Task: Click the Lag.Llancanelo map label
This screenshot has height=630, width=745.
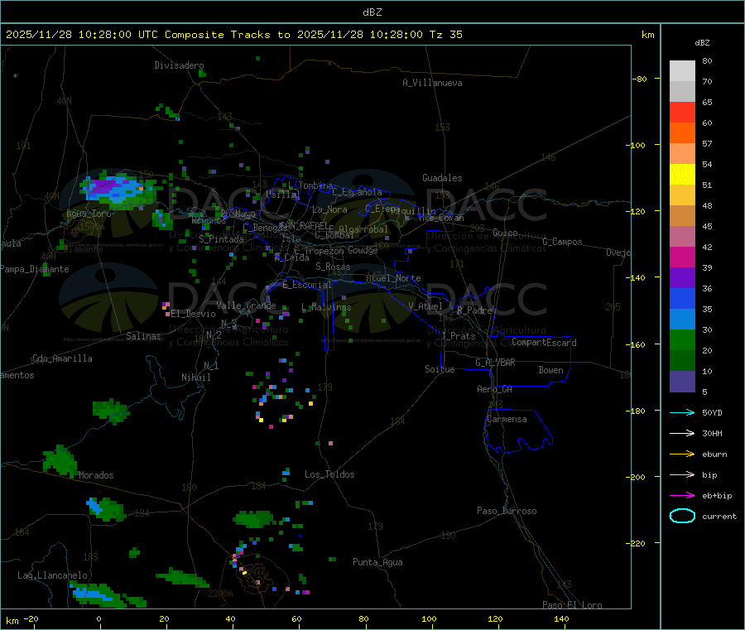Action: [53, 575]
